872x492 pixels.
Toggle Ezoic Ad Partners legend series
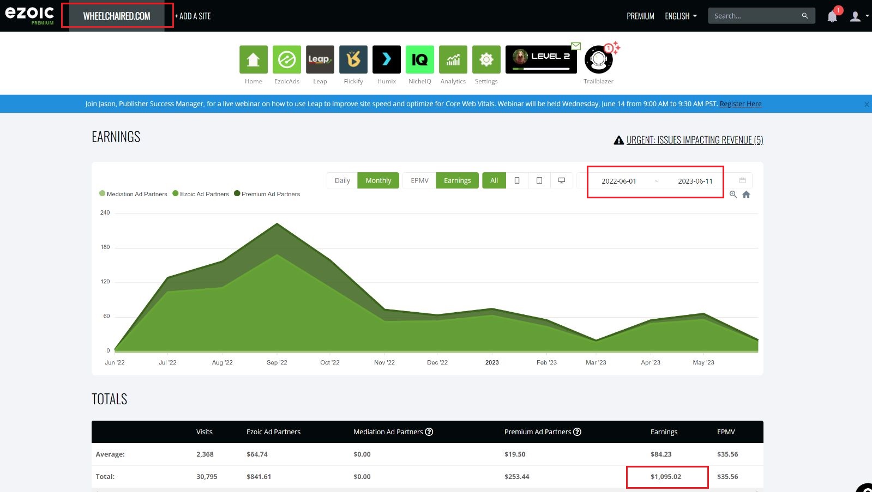click(201, 194)
